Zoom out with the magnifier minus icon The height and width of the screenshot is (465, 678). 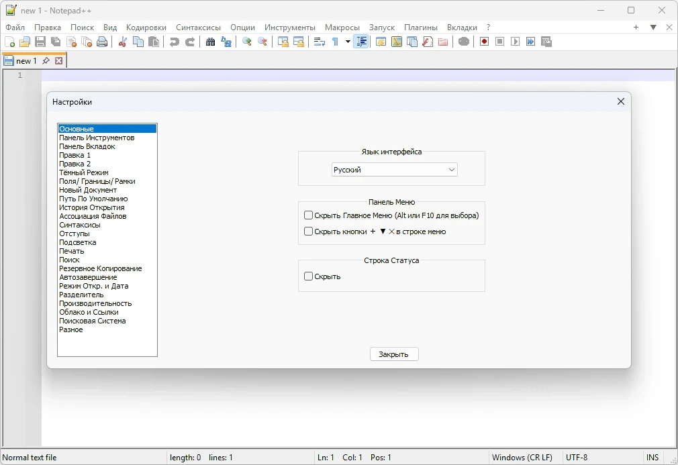coord(262,42)
